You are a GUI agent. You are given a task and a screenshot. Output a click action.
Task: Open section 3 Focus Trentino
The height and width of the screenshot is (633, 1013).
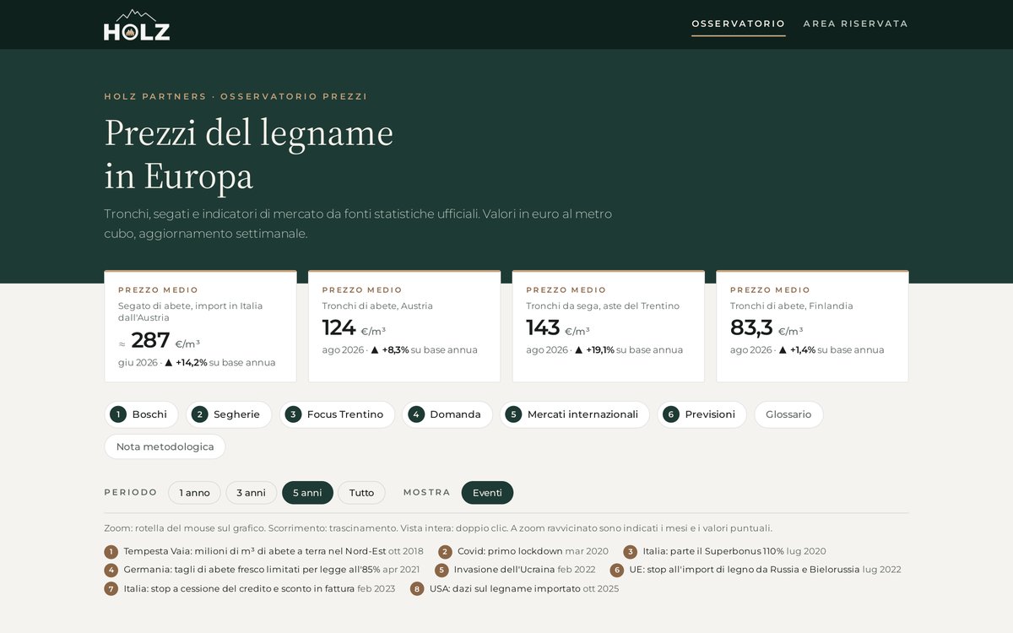(x=338, y=414)
